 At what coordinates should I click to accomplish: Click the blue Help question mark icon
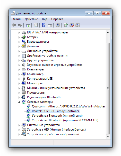(44, 25)
